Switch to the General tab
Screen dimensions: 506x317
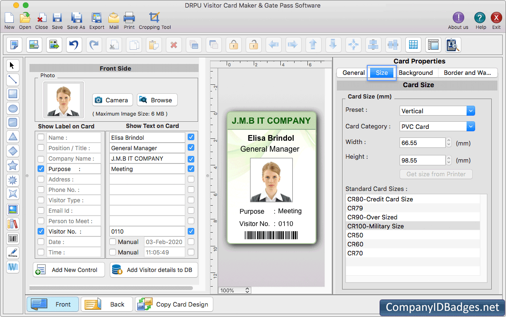(353, 72)
